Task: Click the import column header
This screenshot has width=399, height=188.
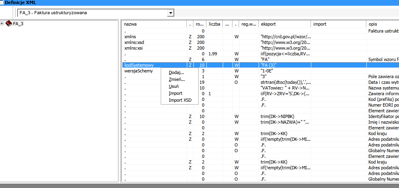Action: tap(338, 24)
